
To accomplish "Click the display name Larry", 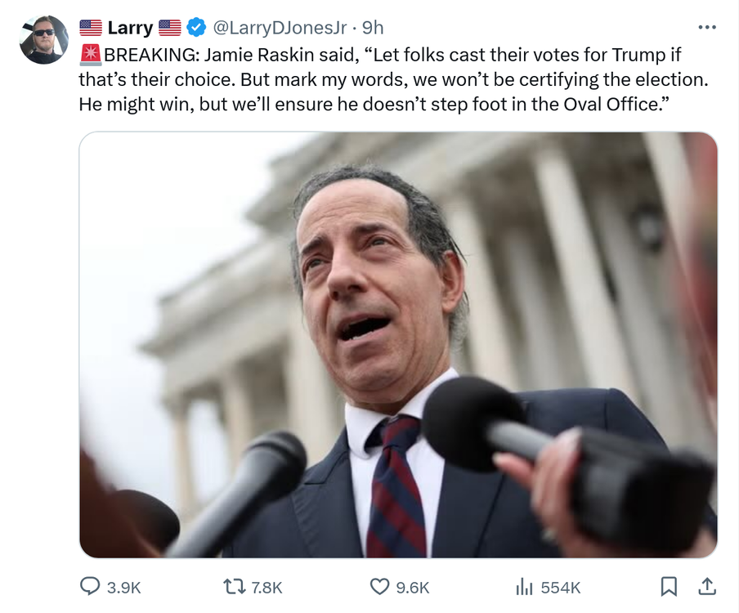I will pyautogui.click(x=130, y=28).
